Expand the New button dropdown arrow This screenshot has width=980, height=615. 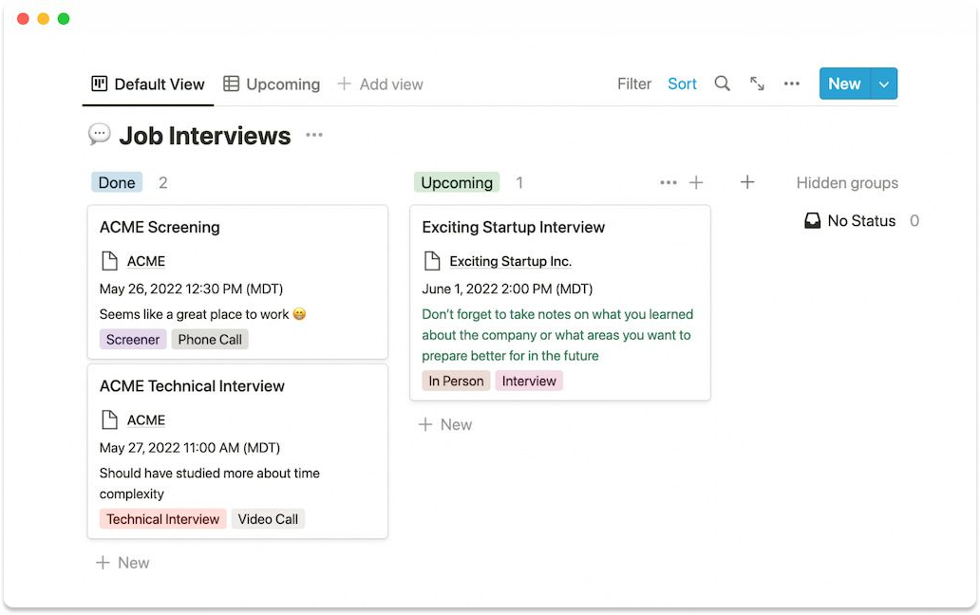[x=884, y=84]
